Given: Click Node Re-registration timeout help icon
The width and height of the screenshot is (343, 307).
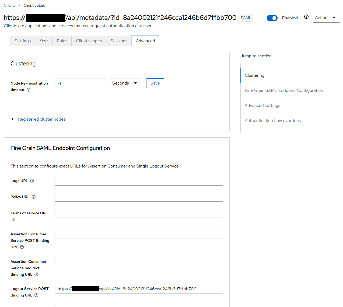Looking at the screenshot, I should click(x=29, y=90).
